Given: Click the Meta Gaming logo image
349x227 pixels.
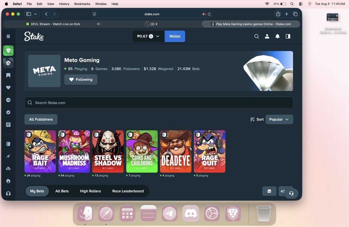Looking at the screenshot, I should pos(44,71).
